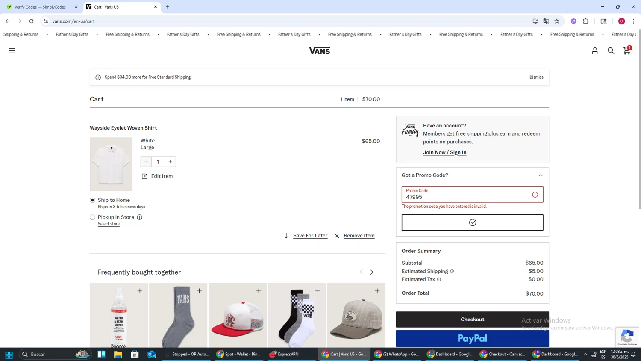Click the Checkout button

[x=472, y=320]
